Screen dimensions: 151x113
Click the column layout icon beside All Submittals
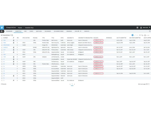click(x=12, y=35)
